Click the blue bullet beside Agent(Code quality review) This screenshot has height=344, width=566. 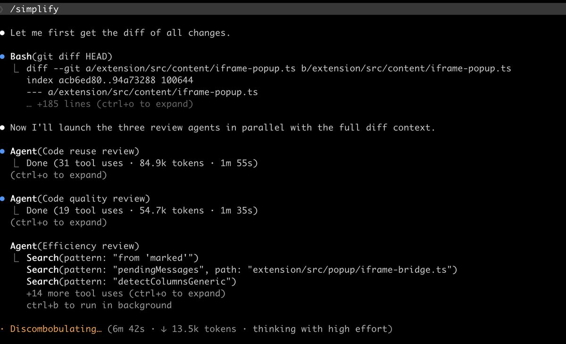tap(2, 198)
